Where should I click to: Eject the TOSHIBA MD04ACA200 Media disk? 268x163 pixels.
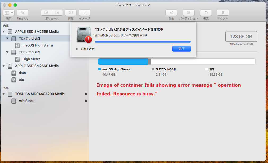pos(86,94)
